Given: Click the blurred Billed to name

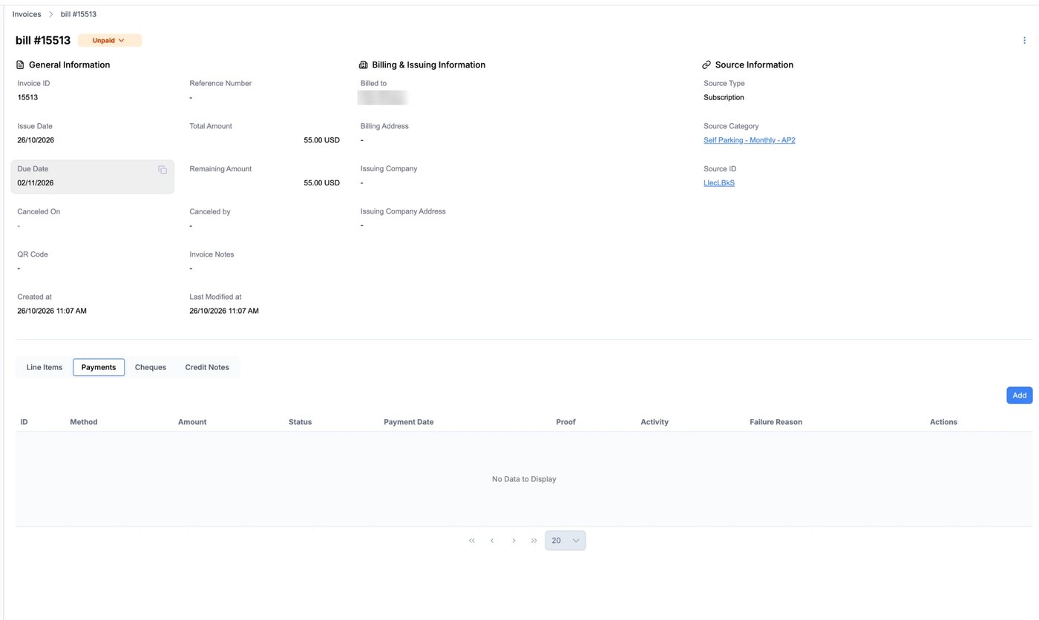Looking at the screenshot, I should coord(384,97).
